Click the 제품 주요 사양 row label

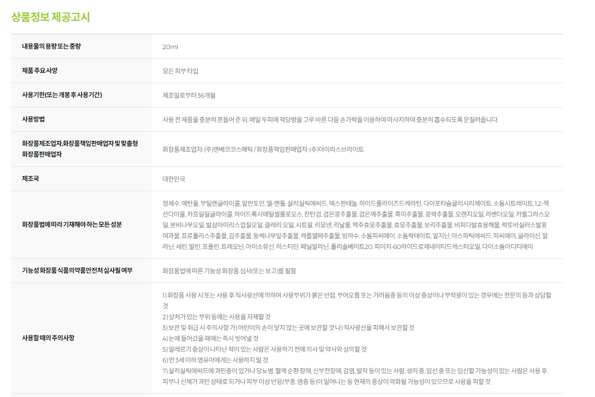39,71
